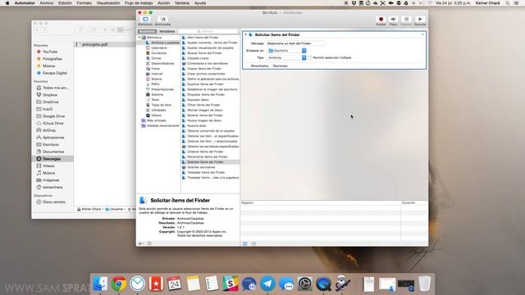Toggle the Biblioteca library button in toolbar
Viewport: 525px width, 295px height.
point(145,20)
